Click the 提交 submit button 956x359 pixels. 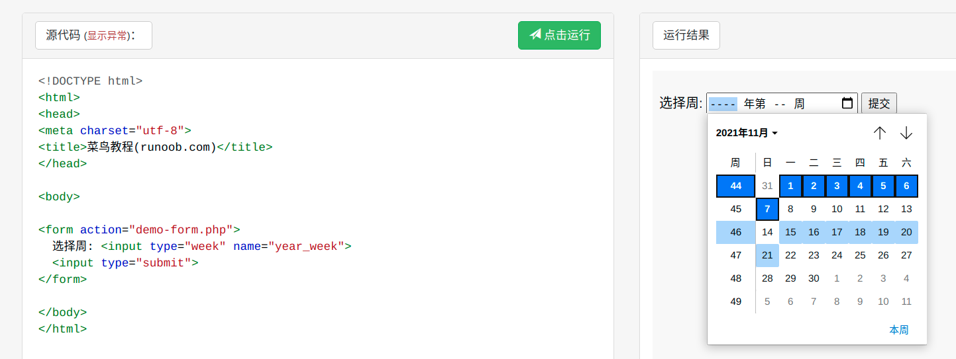tap(878, 103)
